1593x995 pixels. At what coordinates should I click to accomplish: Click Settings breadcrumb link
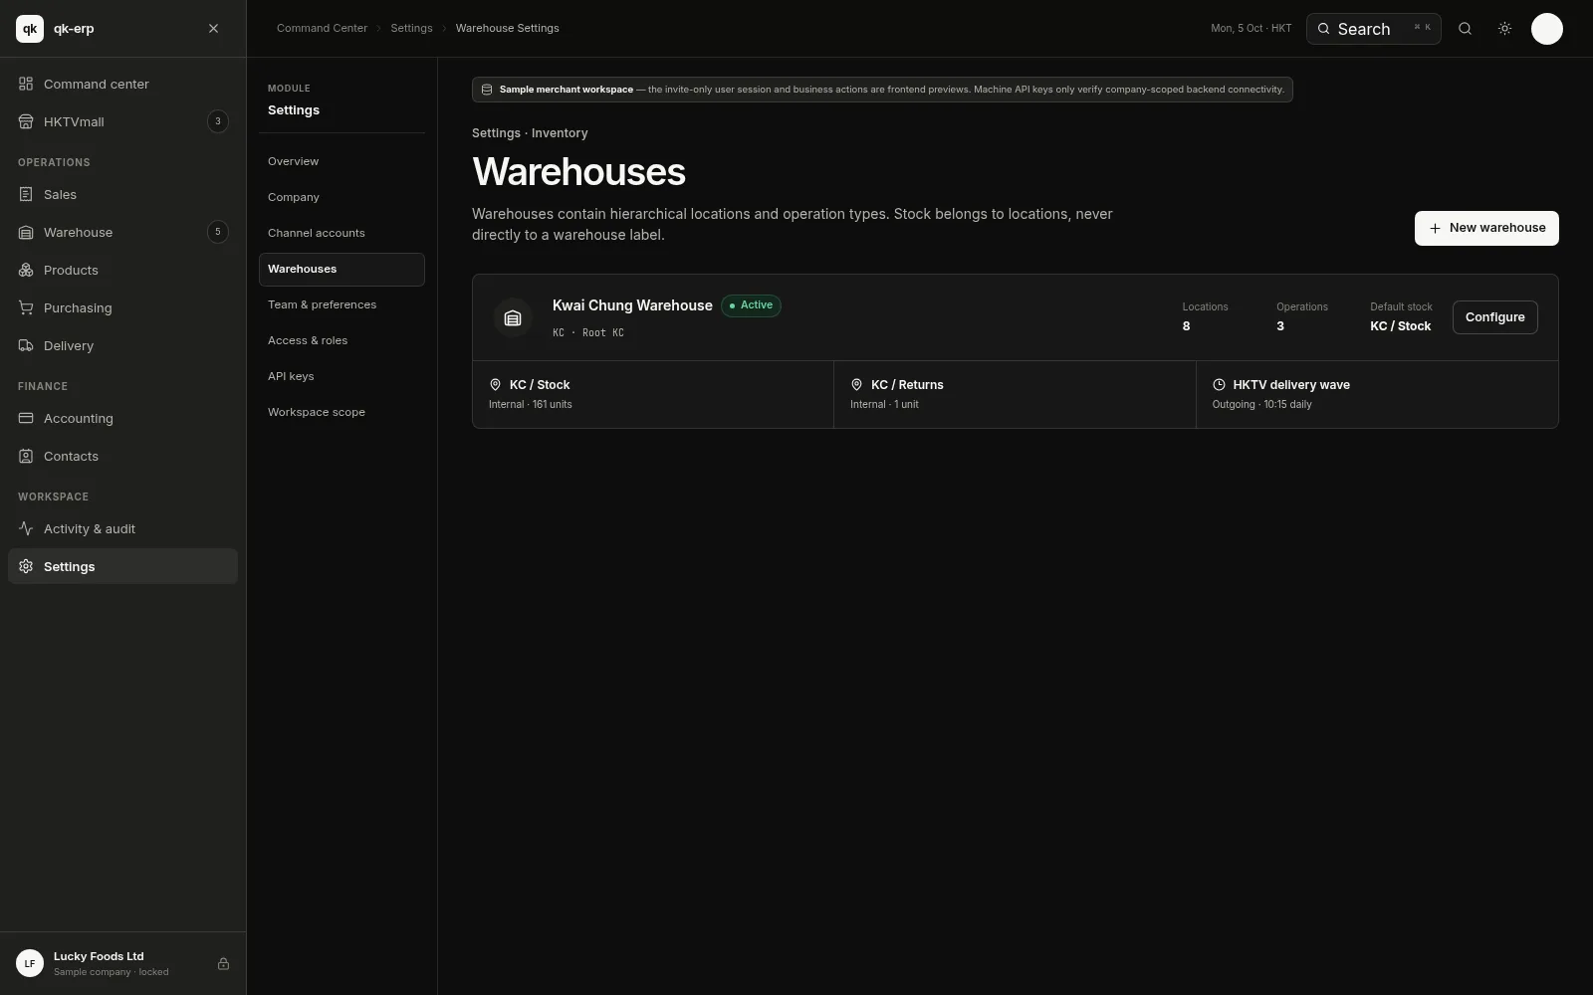(x=411, y=28)
